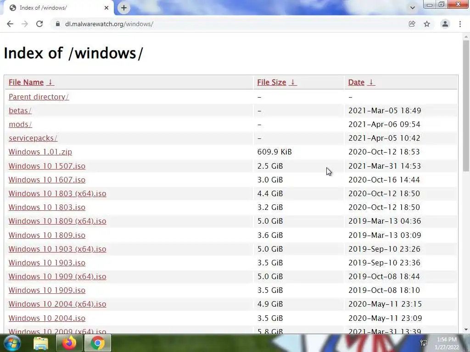This screenshot has height=352, width=470.
Task: Click the network icon in system tray
Action: pyautogui.click(x=424, y=343)
